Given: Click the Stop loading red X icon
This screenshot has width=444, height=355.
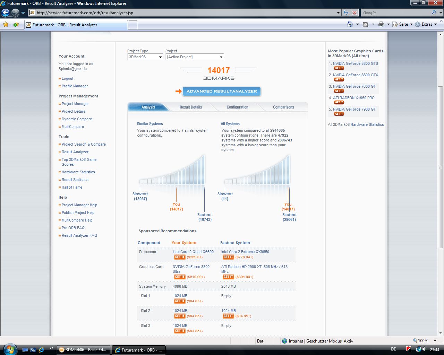Looking at the screenshot, I should (x=354, y=13).
